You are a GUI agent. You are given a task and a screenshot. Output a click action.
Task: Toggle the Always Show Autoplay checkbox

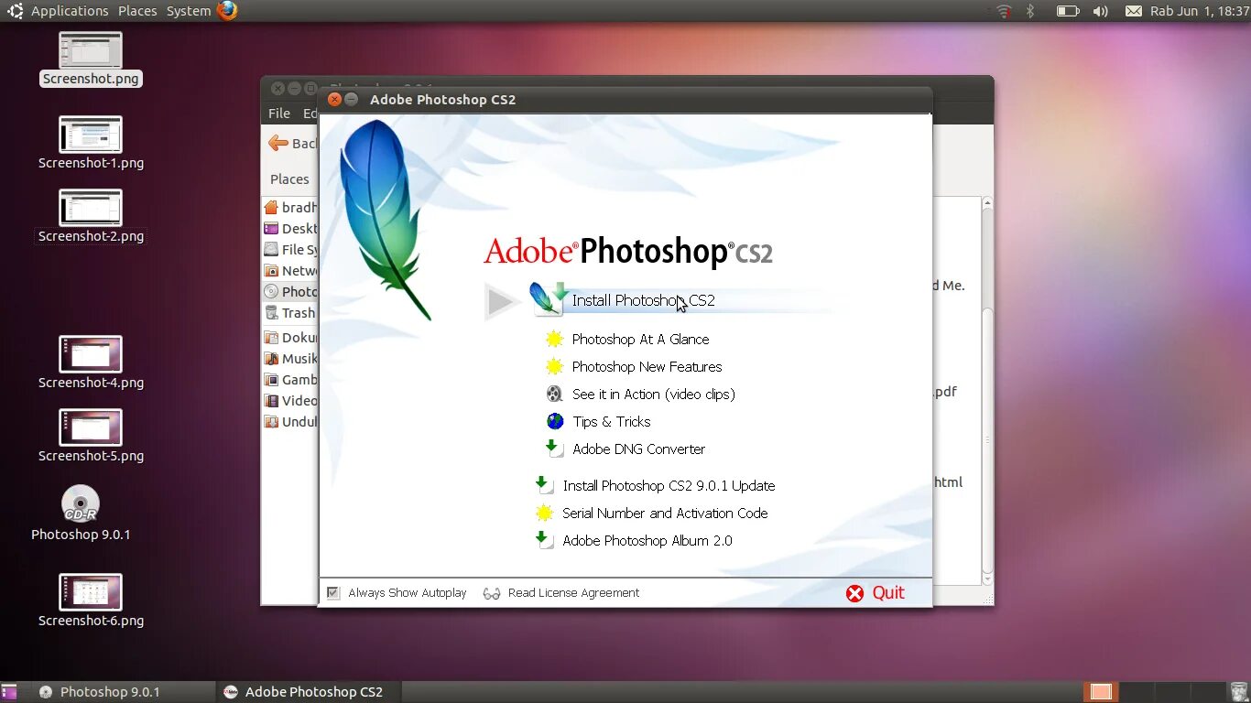pos(333,593)
